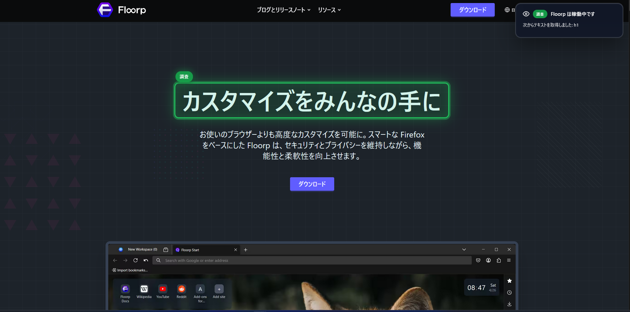630x312 pixels.
Task: Expand the ブログとリリースノート dropdown
Action: tap(283, 10)
